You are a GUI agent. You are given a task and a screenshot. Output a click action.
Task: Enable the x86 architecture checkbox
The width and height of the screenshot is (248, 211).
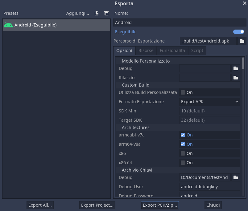coord(183,153)
